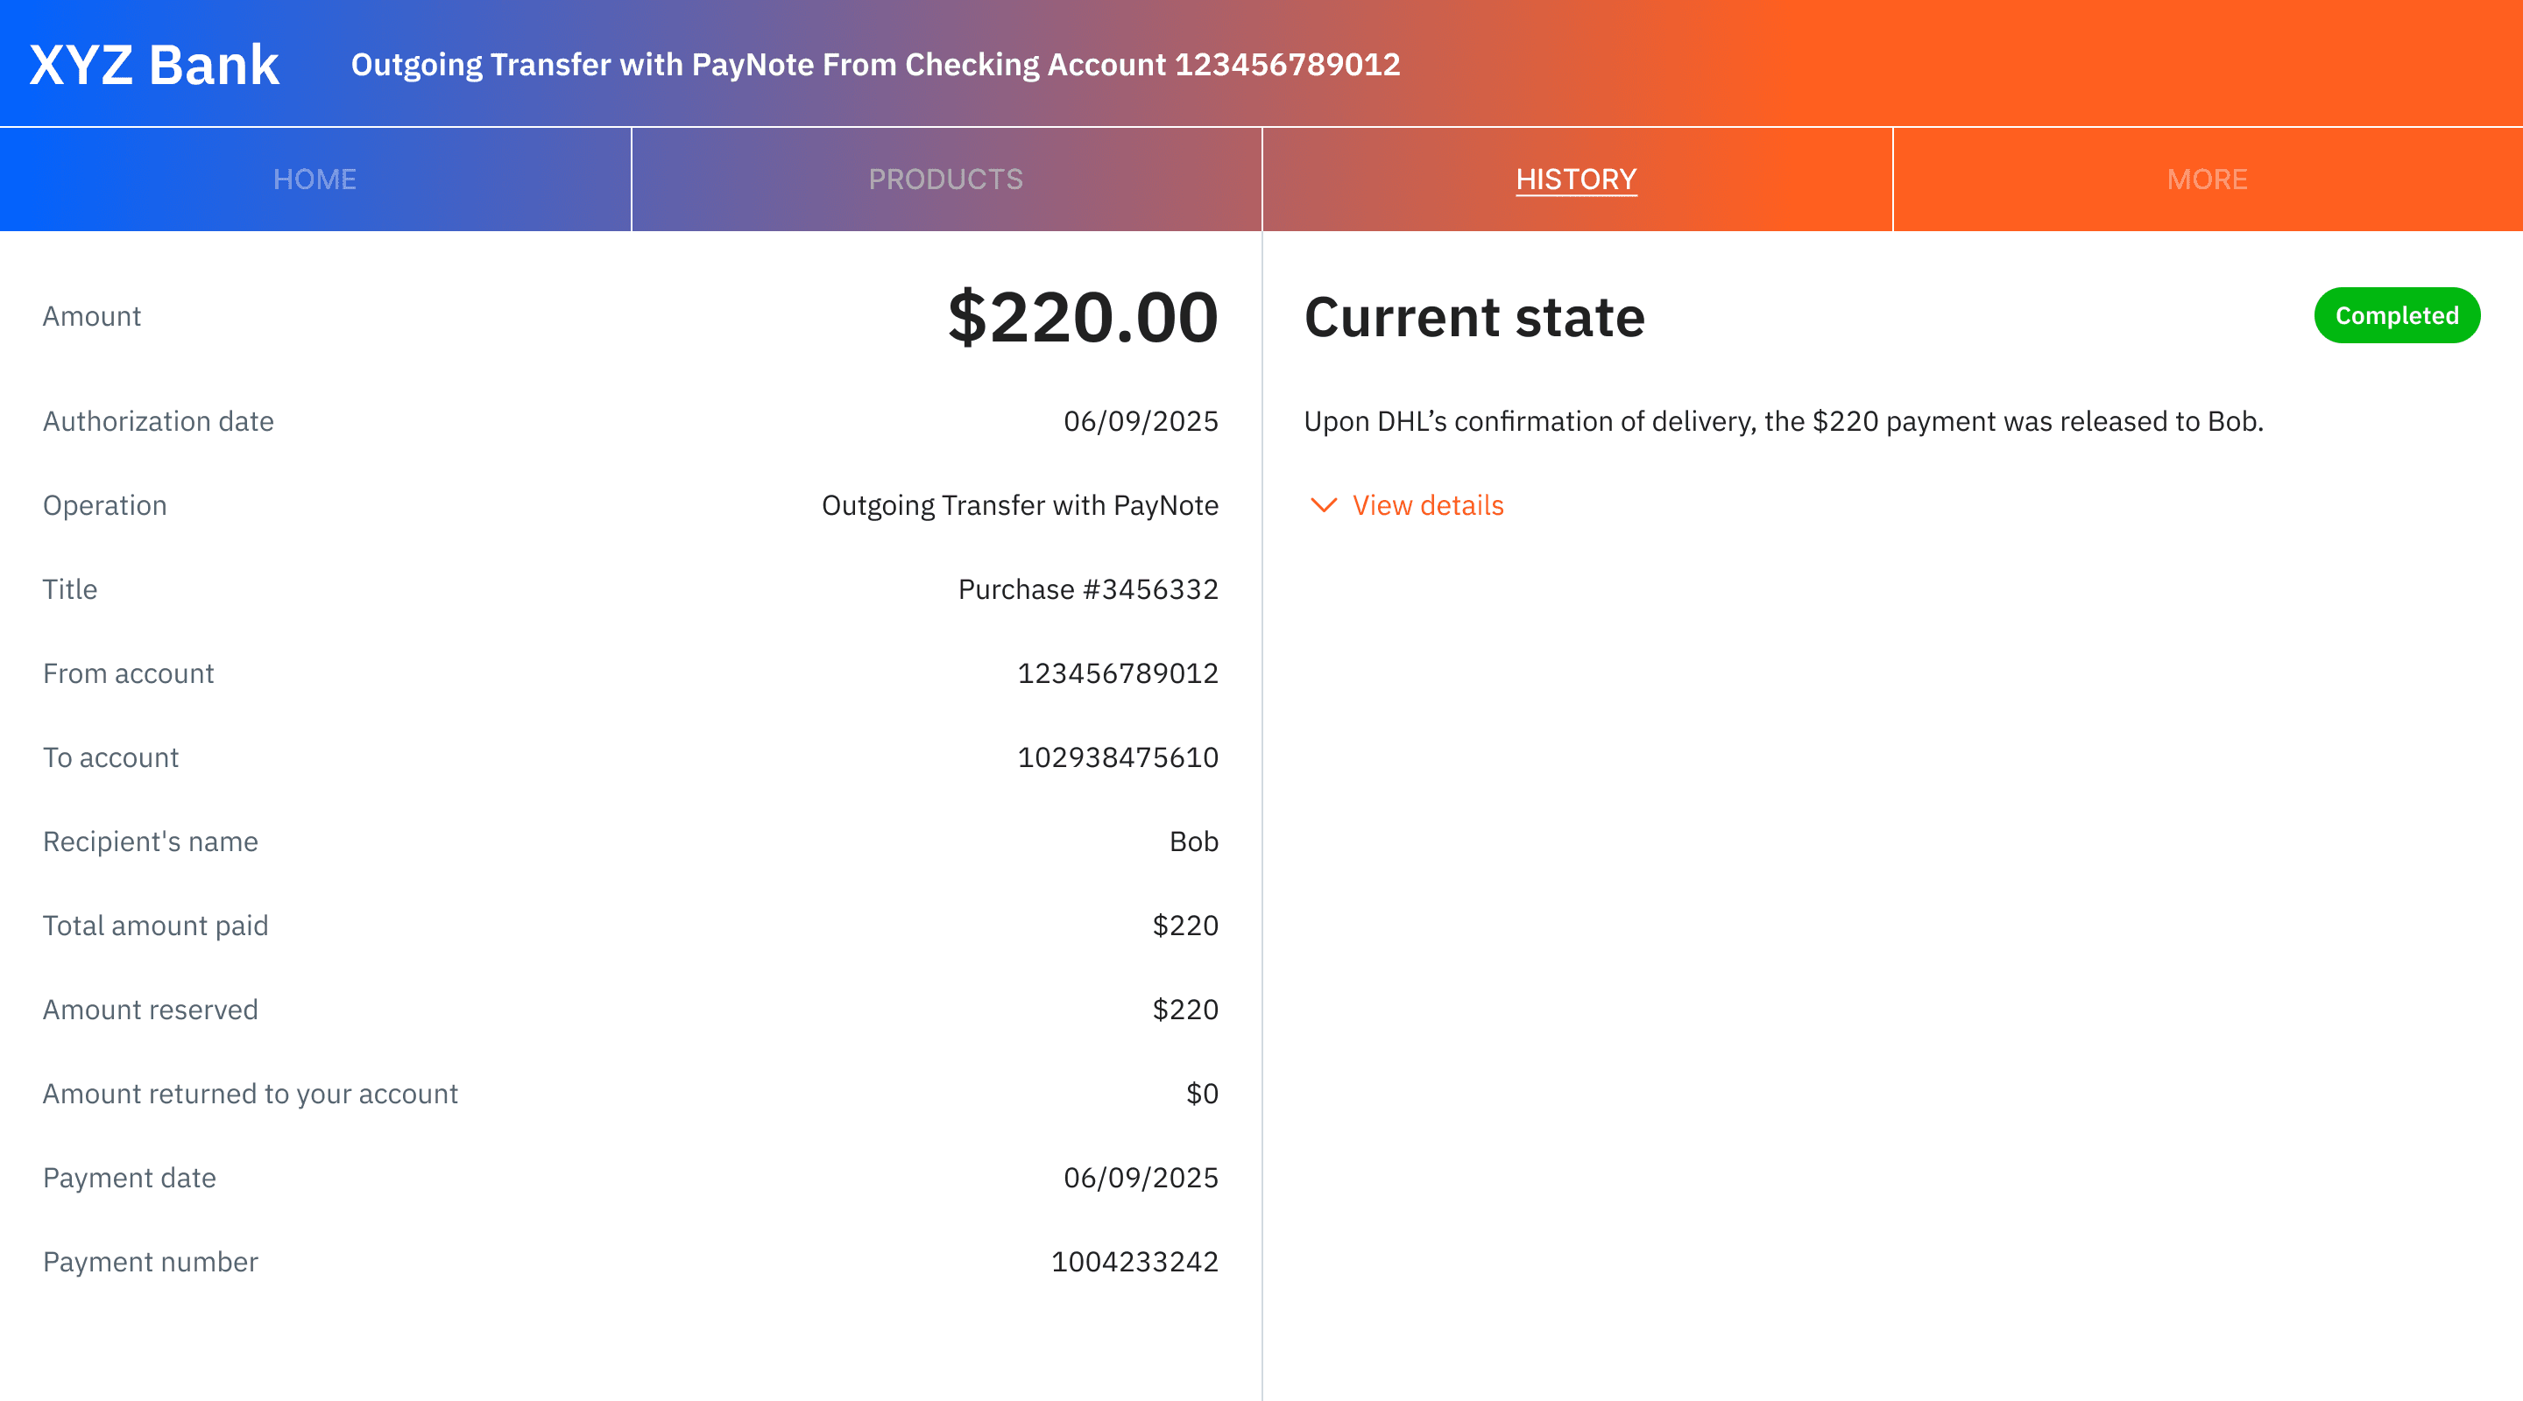Expand the View details chevron
This screenshot has height=1401, width=2523.
click(x=1325, y=505)
